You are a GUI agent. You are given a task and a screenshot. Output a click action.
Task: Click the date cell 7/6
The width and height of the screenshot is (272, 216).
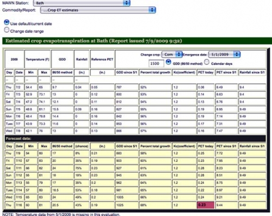(x=19, y=116)
